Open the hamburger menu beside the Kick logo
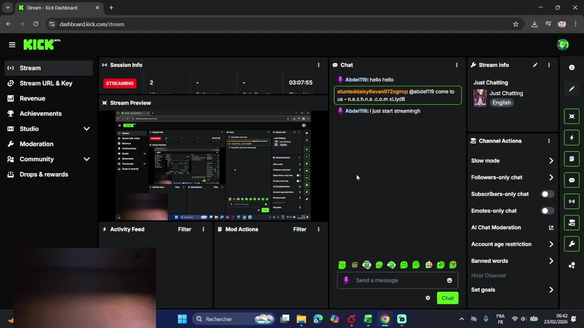The image size is (584, 328). pos(12,45)
